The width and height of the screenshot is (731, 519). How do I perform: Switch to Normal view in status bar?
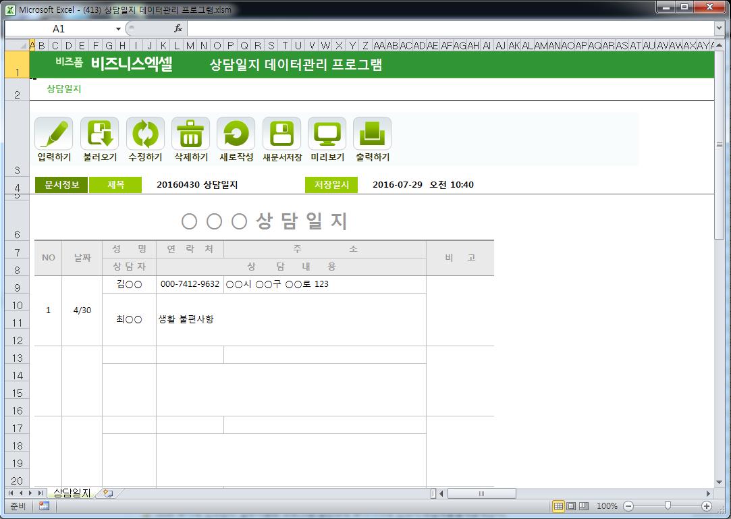[558, 506]
